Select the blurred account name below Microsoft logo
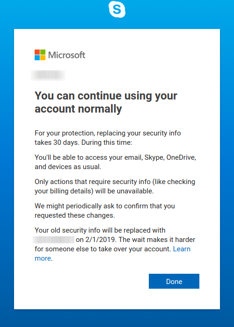The width and height of the screenshot is (234, 327). click(x=48, y=75)
